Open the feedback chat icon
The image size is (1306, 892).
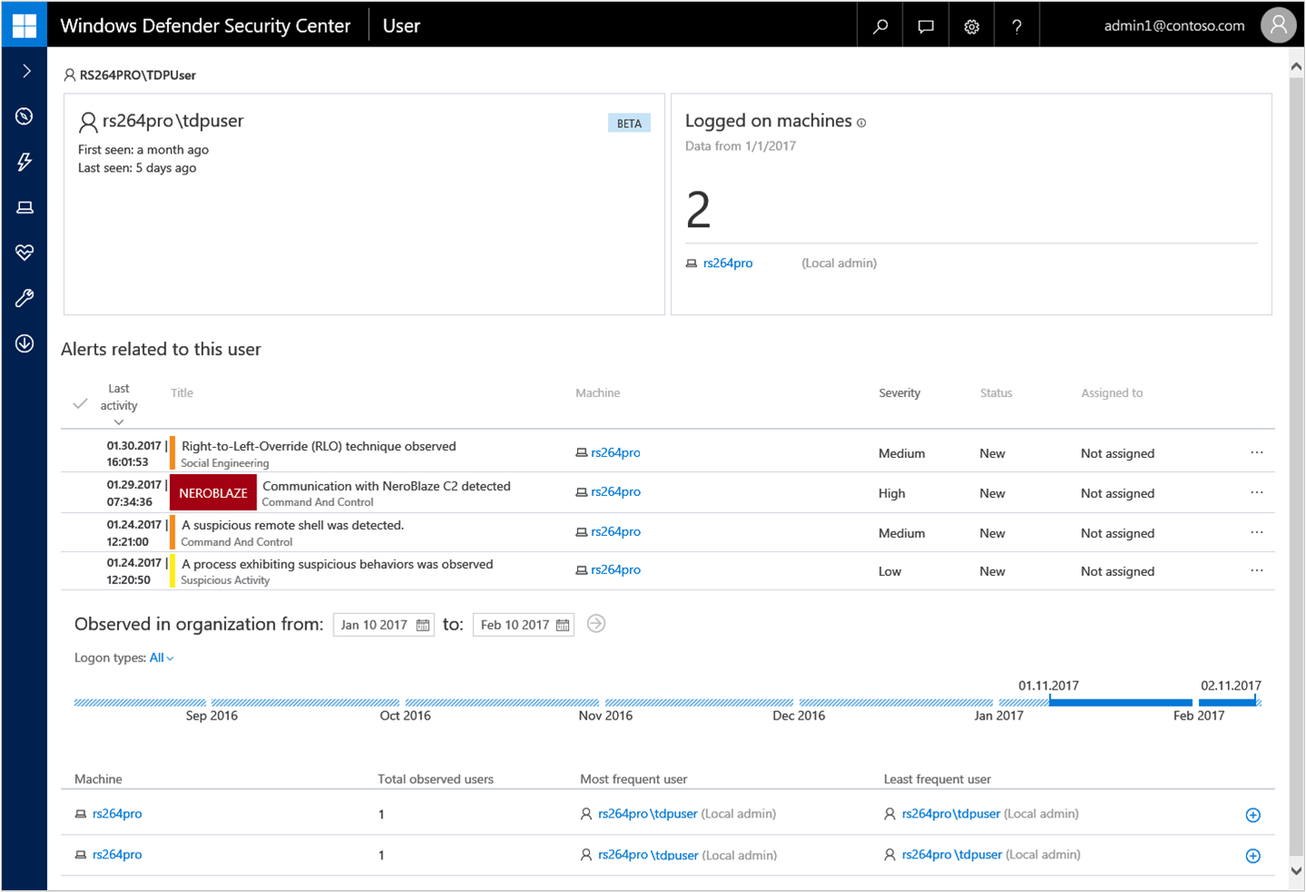point(925,26)
